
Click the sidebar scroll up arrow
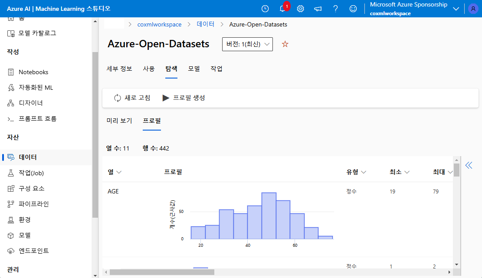pos(95,21)
